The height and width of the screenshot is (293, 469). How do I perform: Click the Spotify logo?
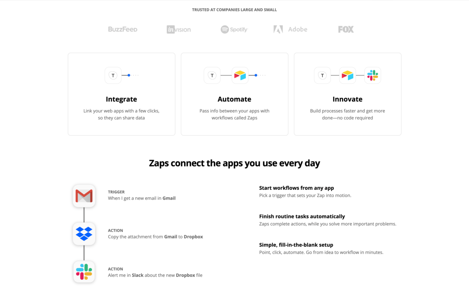[234, 29]
